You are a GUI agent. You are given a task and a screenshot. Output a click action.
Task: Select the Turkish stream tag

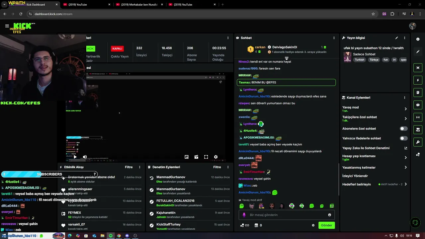[359, 60]
